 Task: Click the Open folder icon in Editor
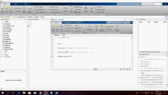tap(57, 26)
